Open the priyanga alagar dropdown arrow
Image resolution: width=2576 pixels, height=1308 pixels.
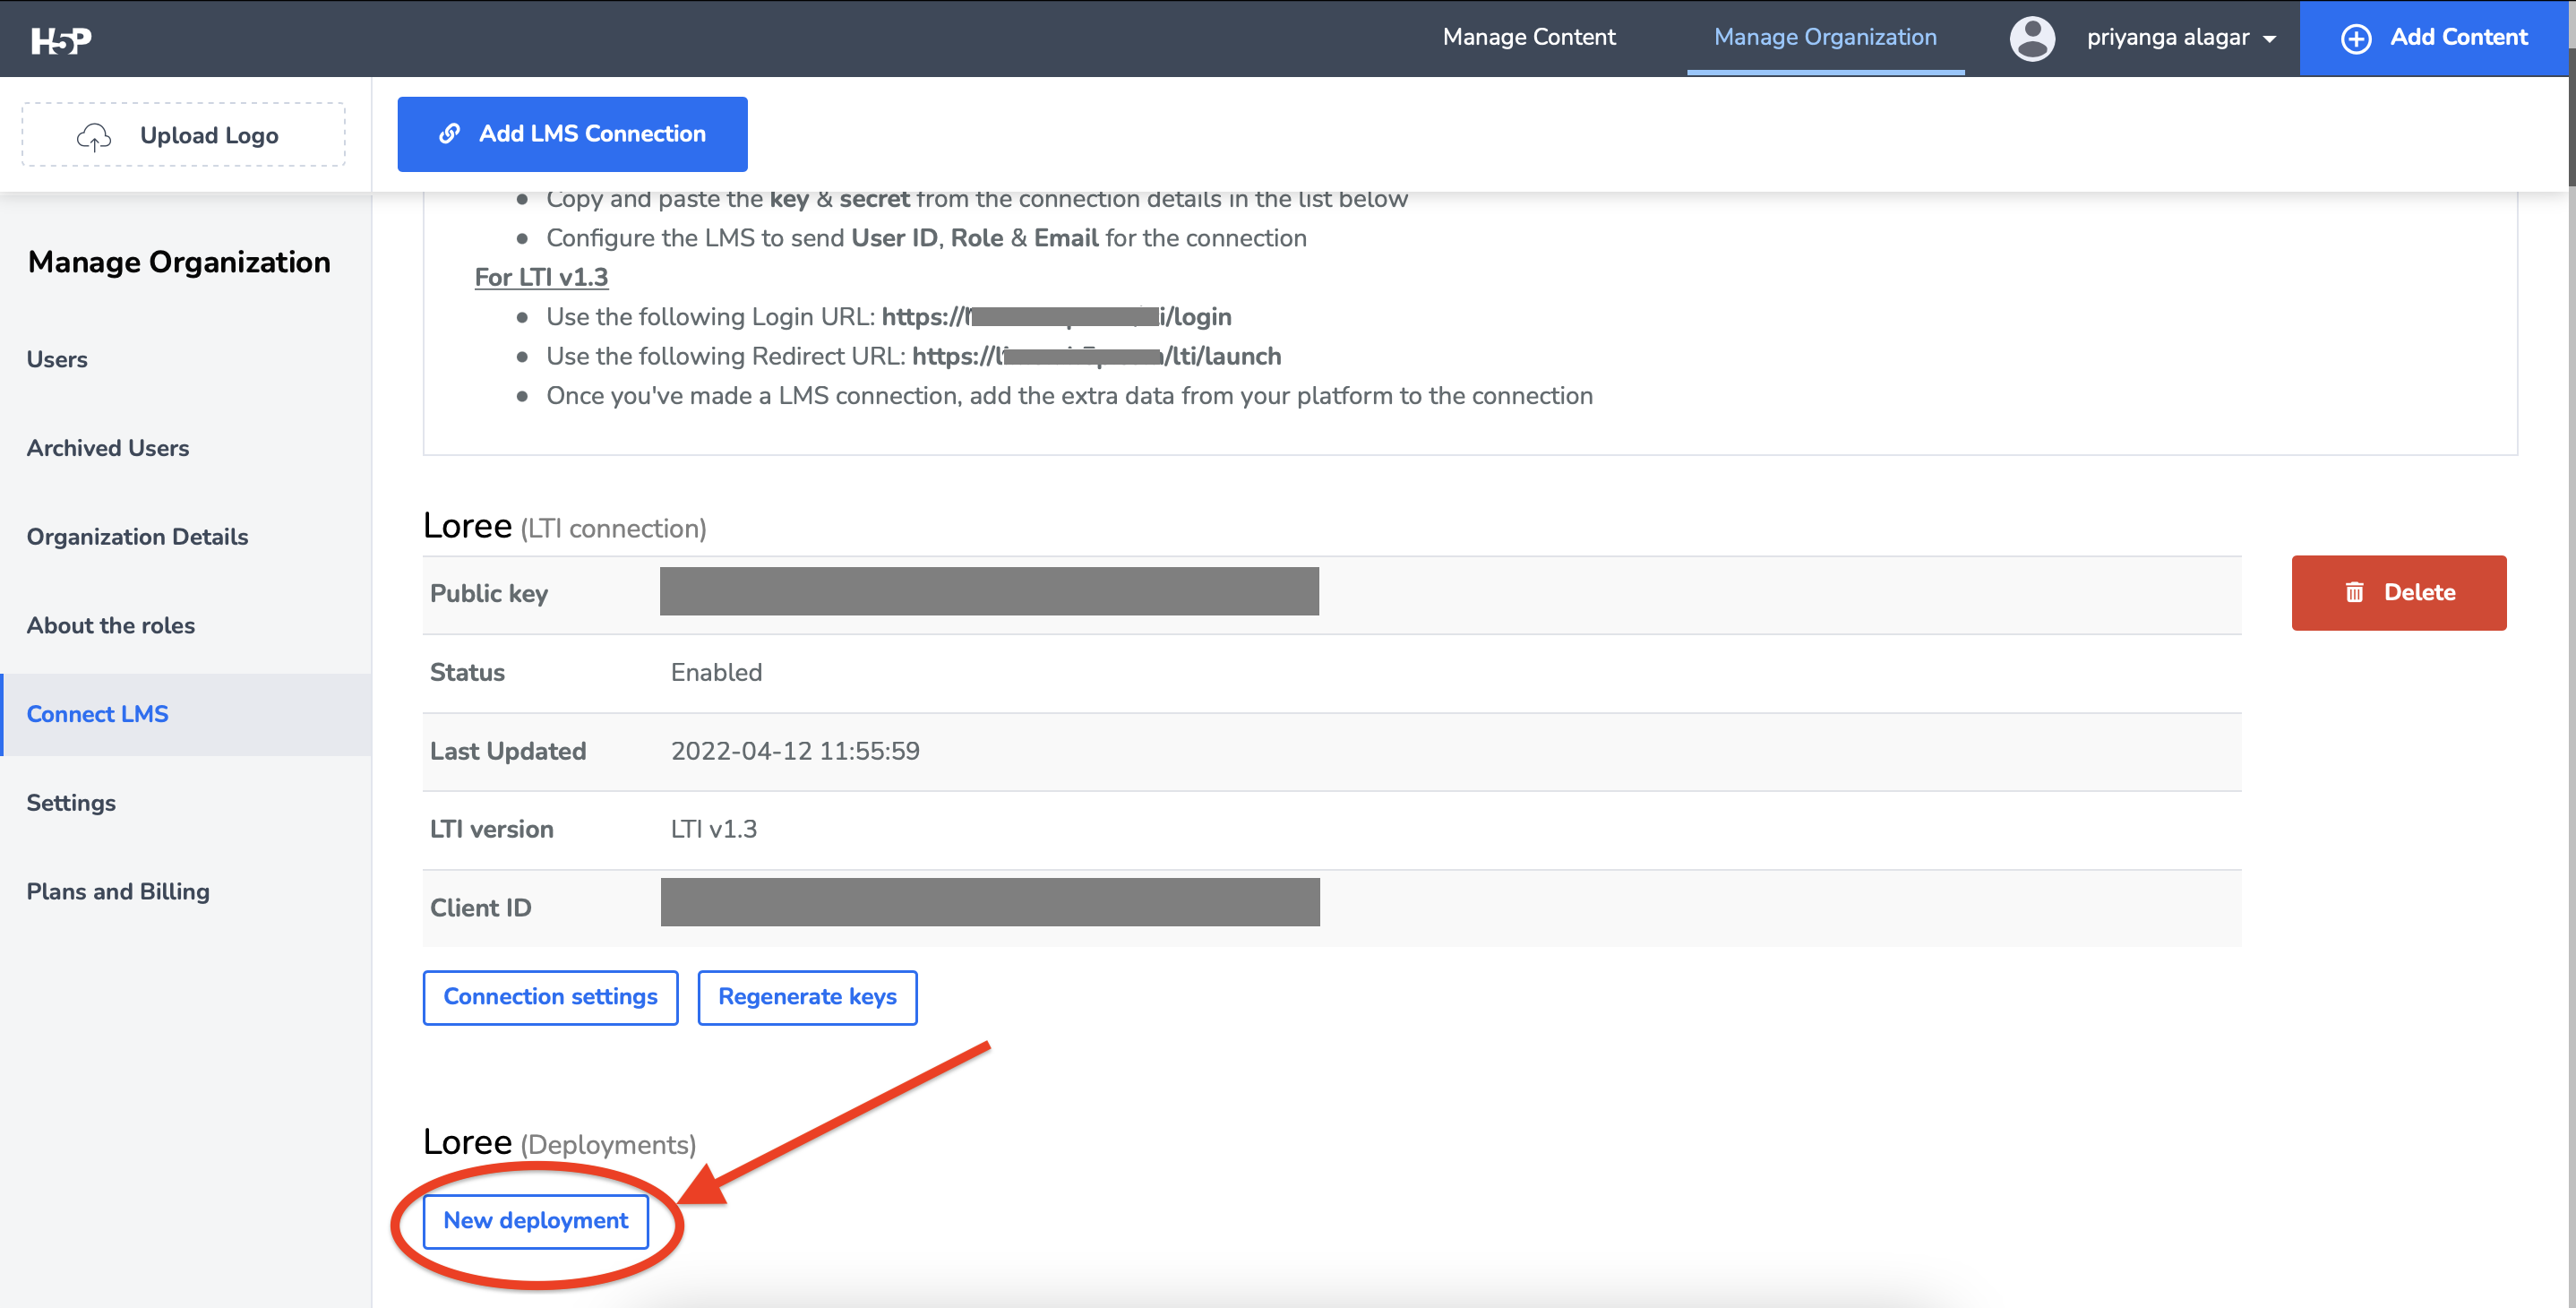tap(2270, 39)
